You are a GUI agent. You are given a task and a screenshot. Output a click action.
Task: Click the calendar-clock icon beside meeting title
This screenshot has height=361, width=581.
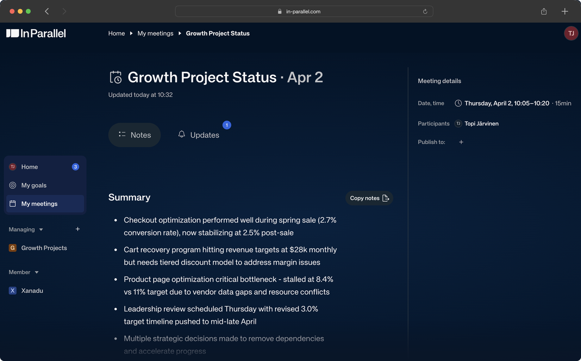[116, 77]
